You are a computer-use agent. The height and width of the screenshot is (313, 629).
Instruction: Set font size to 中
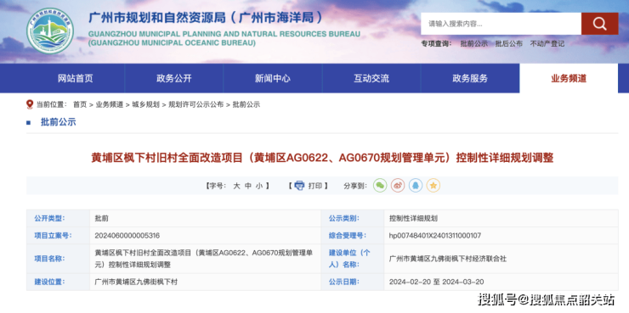click(248, 186)
